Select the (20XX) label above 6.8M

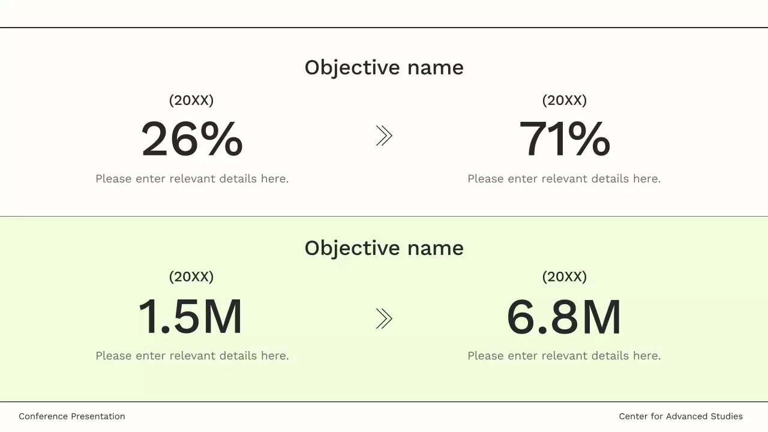565,277
